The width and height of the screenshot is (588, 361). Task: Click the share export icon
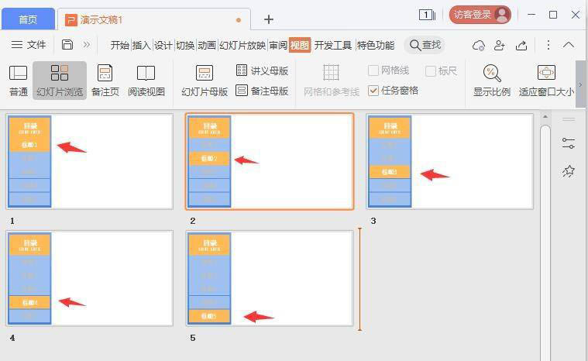[x=521, y=46]
